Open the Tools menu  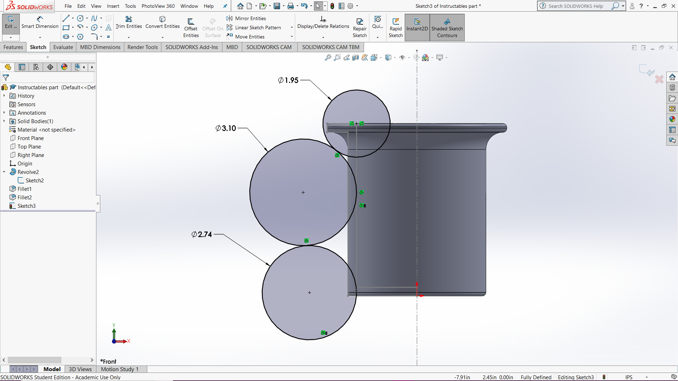click(x=130, y=6)
